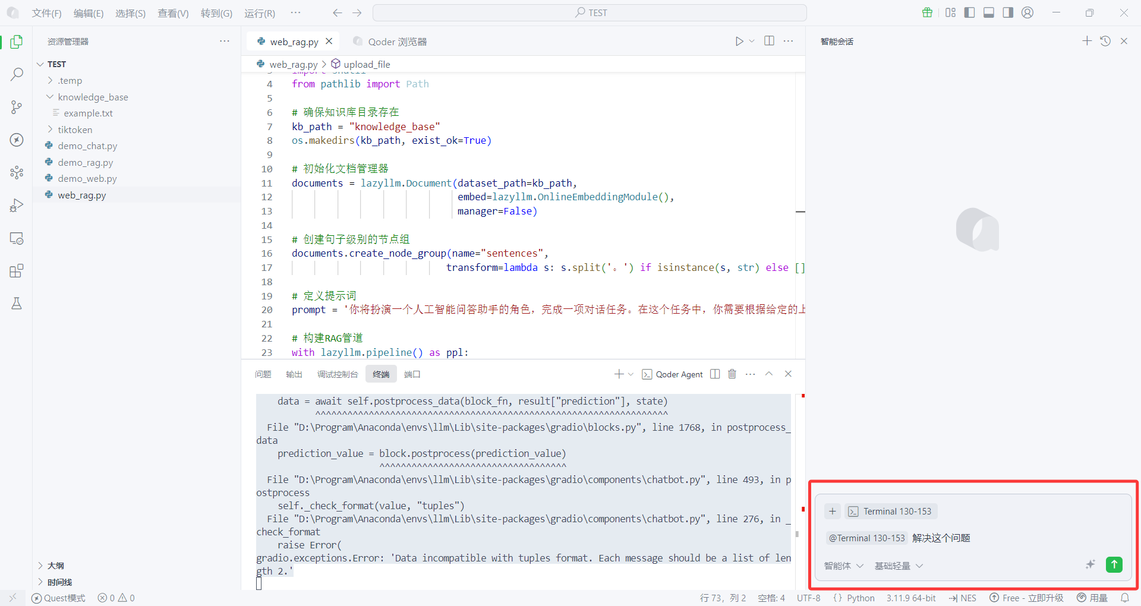This screenshot has width=1141, height=606.
Task: Open the 文件(F) menu
Action: point(46,13)
